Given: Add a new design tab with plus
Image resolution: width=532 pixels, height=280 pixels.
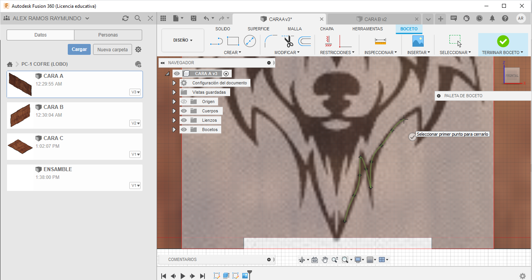Looking at the screenshot, I should 440,19.
